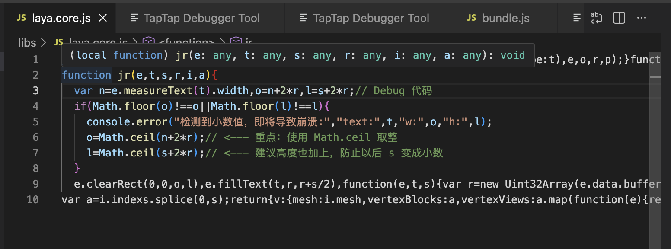
Task: Open the partially hidden tab right of bundle.js
Action: (x=576, y=18)
